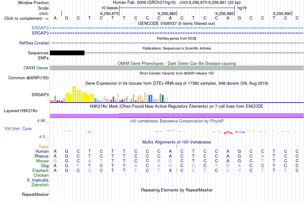Click the 4.88 PhyloP upper range value
Image resolution: width=304 pixels, height=202 pixels.
pos(41,121)
